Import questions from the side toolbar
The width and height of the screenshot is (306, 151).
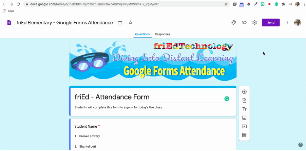point(244,101)
